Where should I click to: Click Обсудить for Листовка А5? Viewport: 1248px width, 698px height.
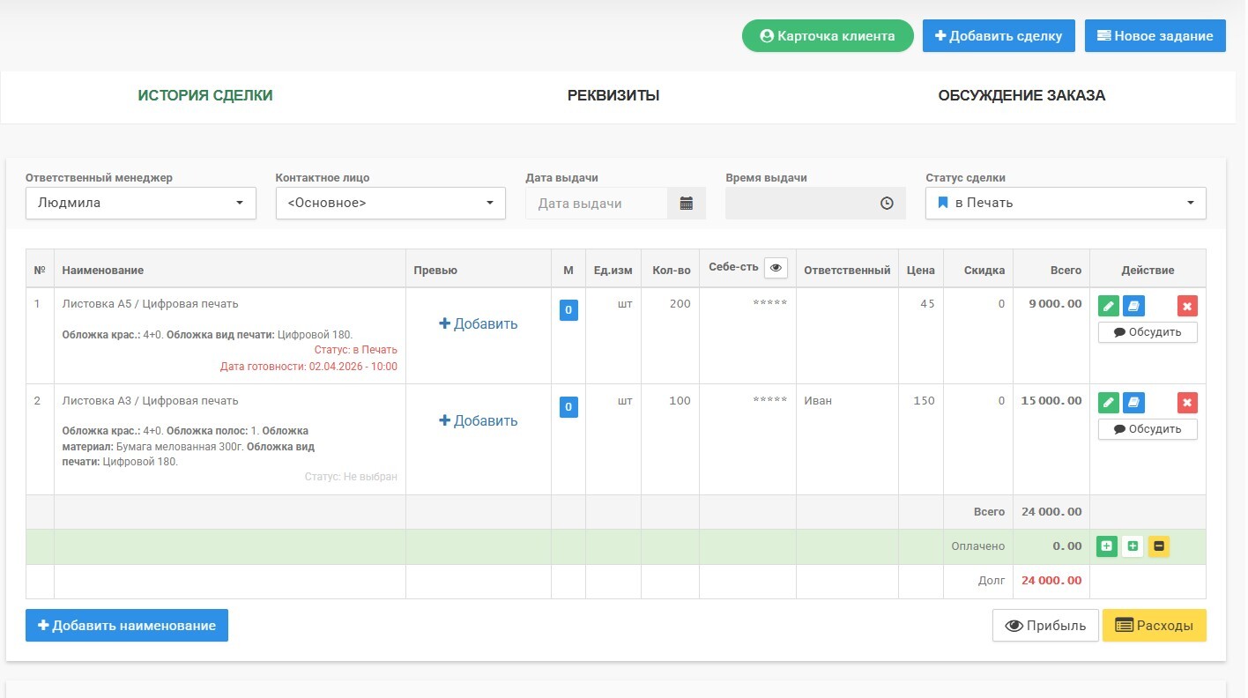pyautogui.click(x=1148, y=332)
